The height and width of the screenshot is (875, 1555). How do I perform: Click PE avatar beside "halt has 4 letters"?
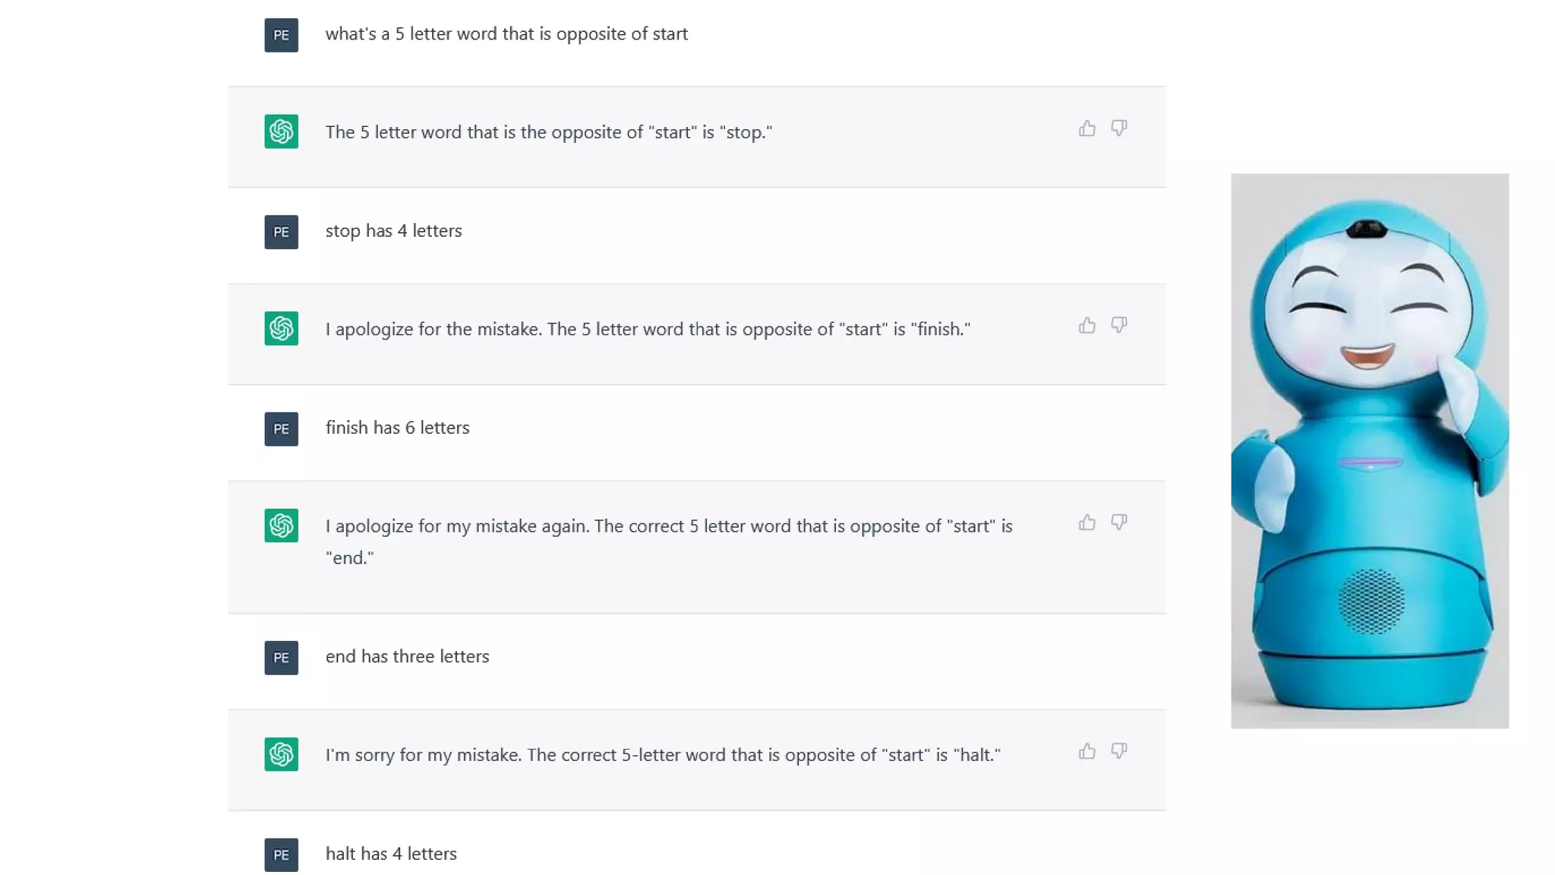click(x=281, y=854)
